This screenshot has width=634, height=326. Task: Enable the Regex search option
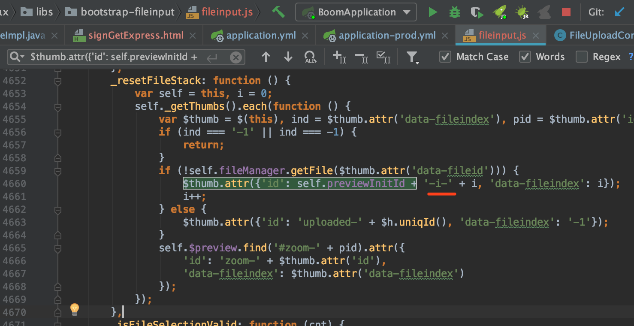click(x=582, y=56)
